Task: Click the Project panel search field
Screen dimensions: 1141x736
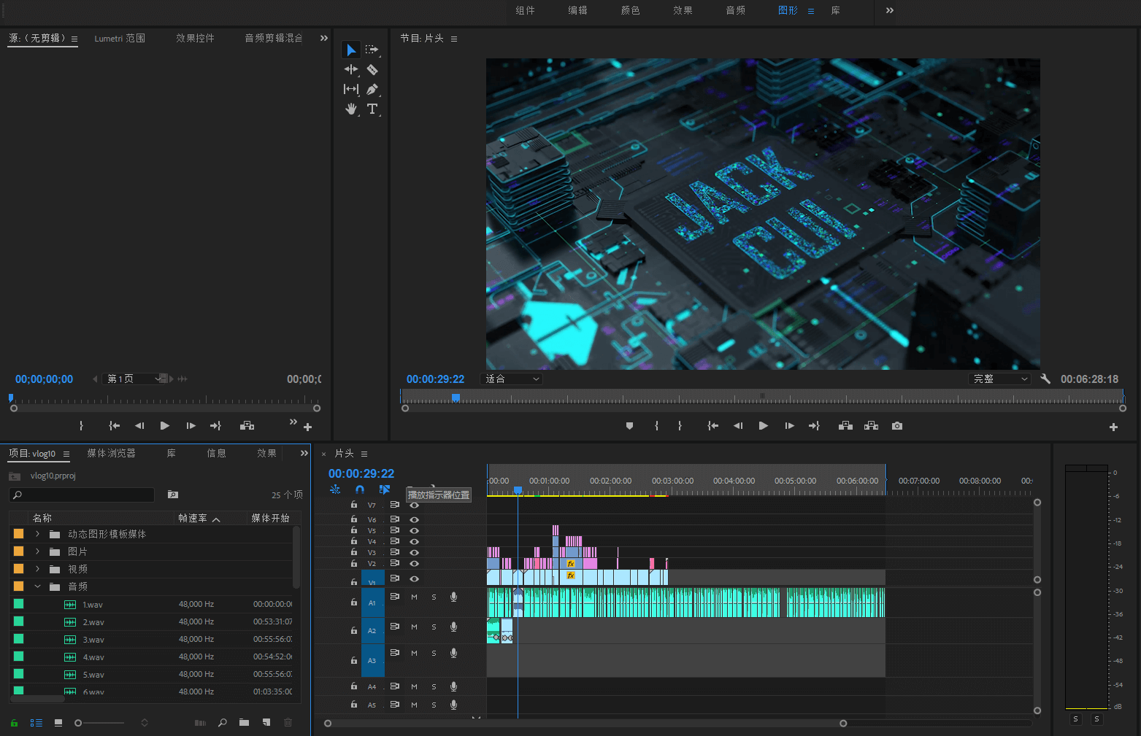Action: coord(82,495)
